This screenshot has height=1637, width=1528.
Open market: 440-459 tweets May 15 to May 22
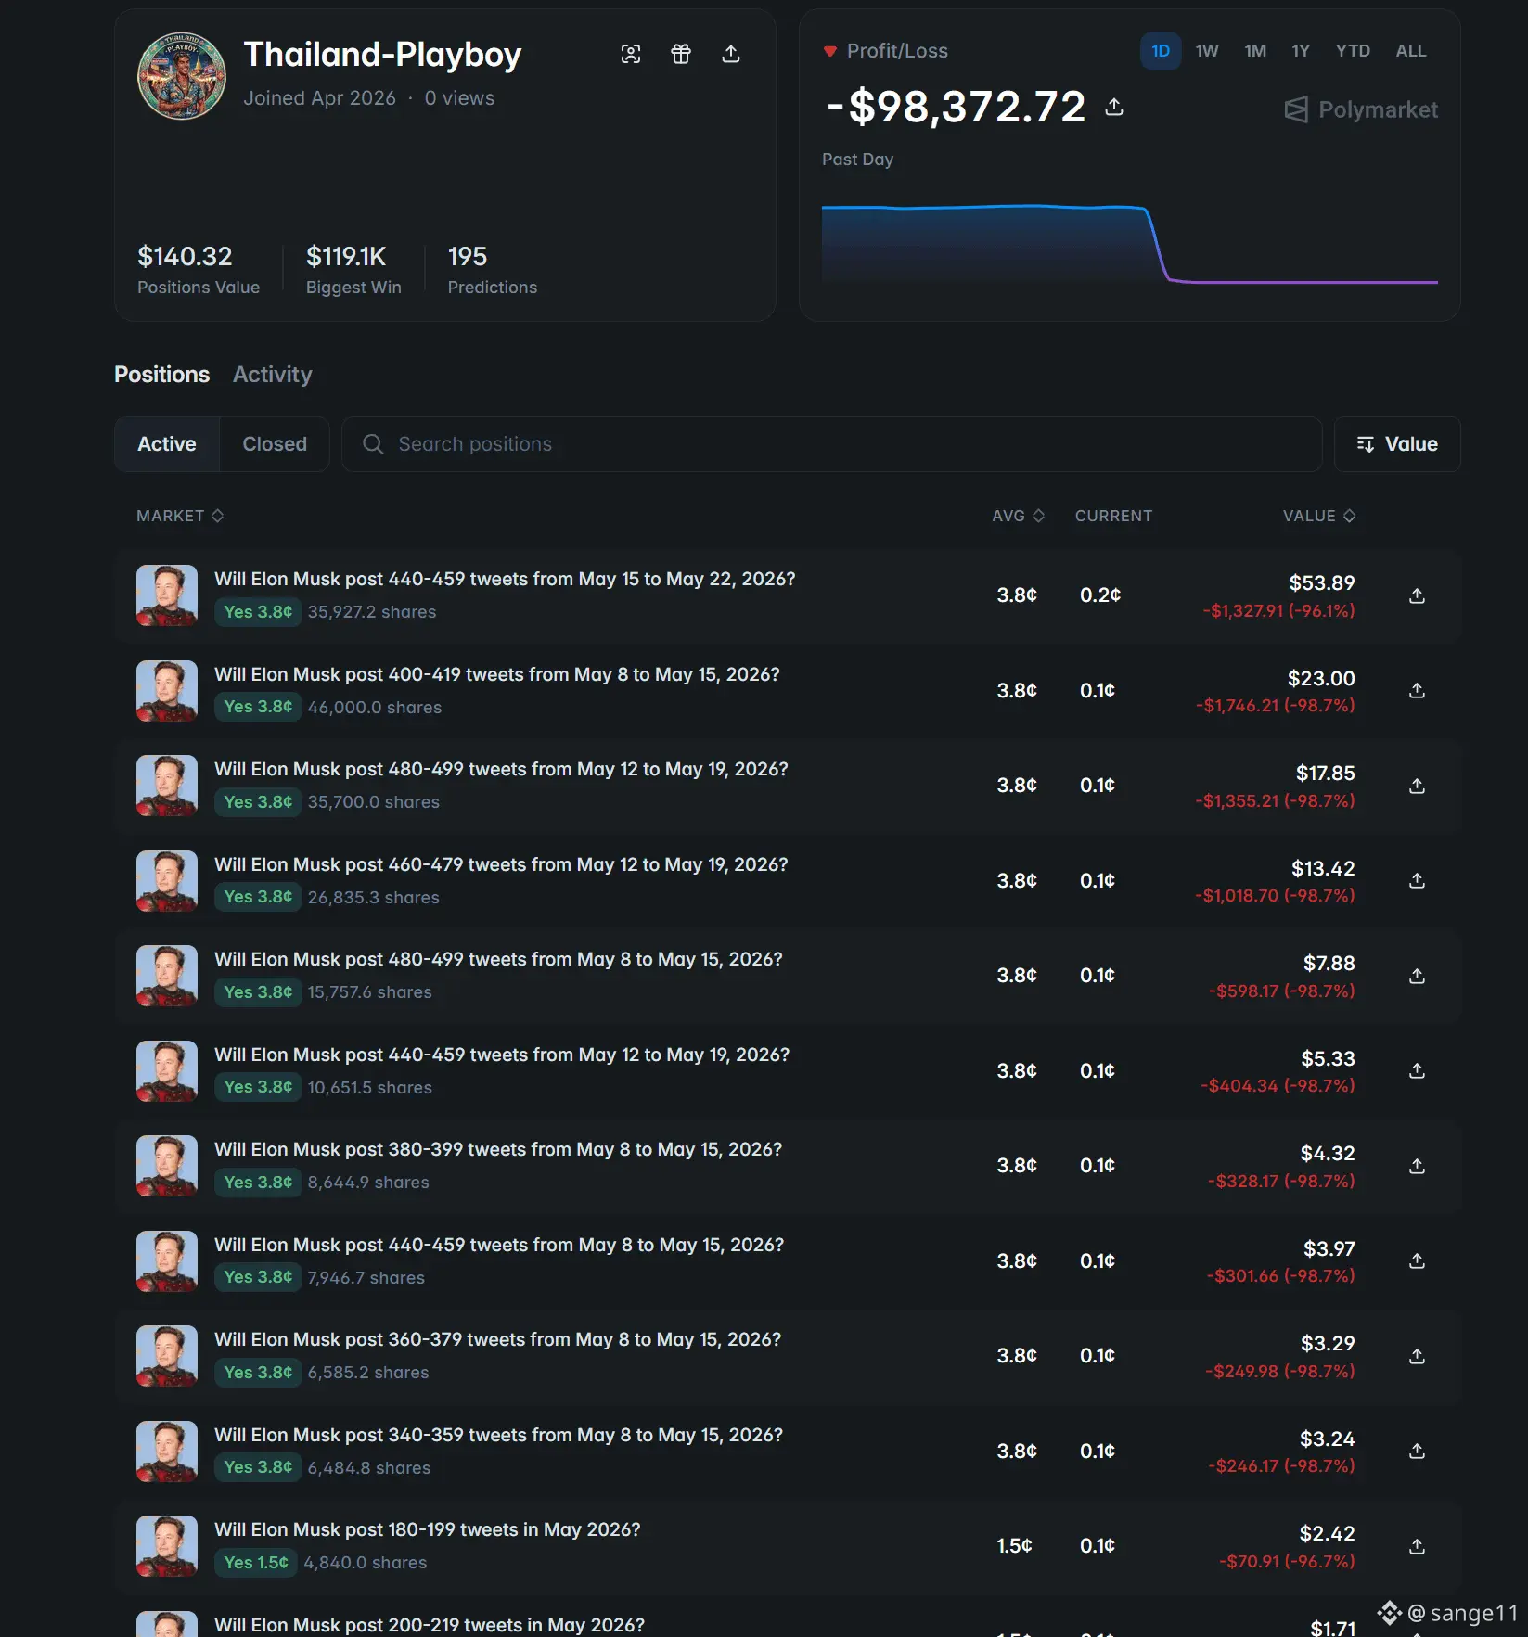pos(505,579)
